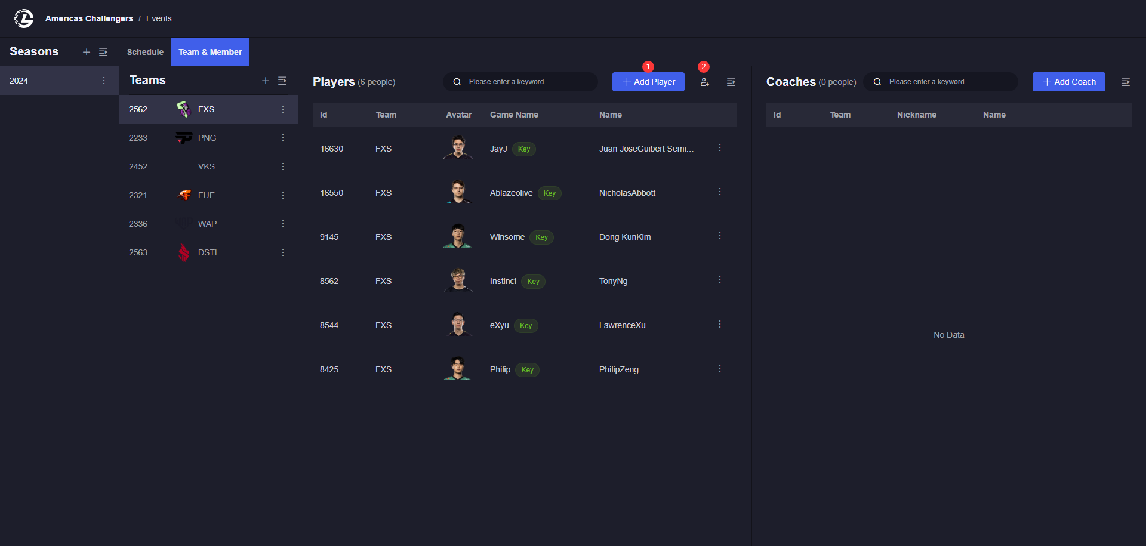Collapse the Coaches panel list icon

click(1126, 82)
